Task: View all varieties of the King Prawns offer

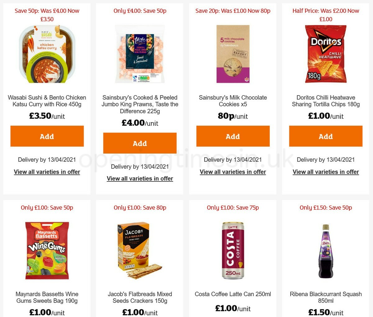Action: tap(140, 179)
